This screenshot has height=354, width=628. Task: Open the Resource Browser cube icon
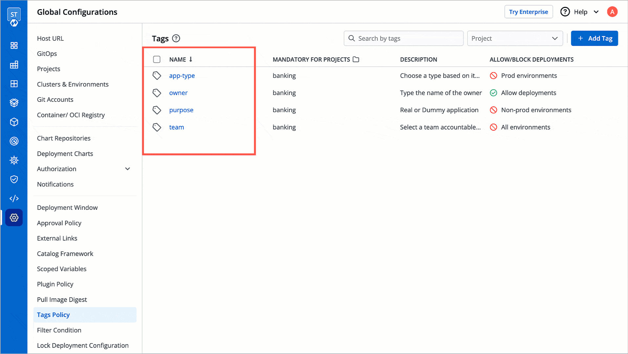click(14, 122)
